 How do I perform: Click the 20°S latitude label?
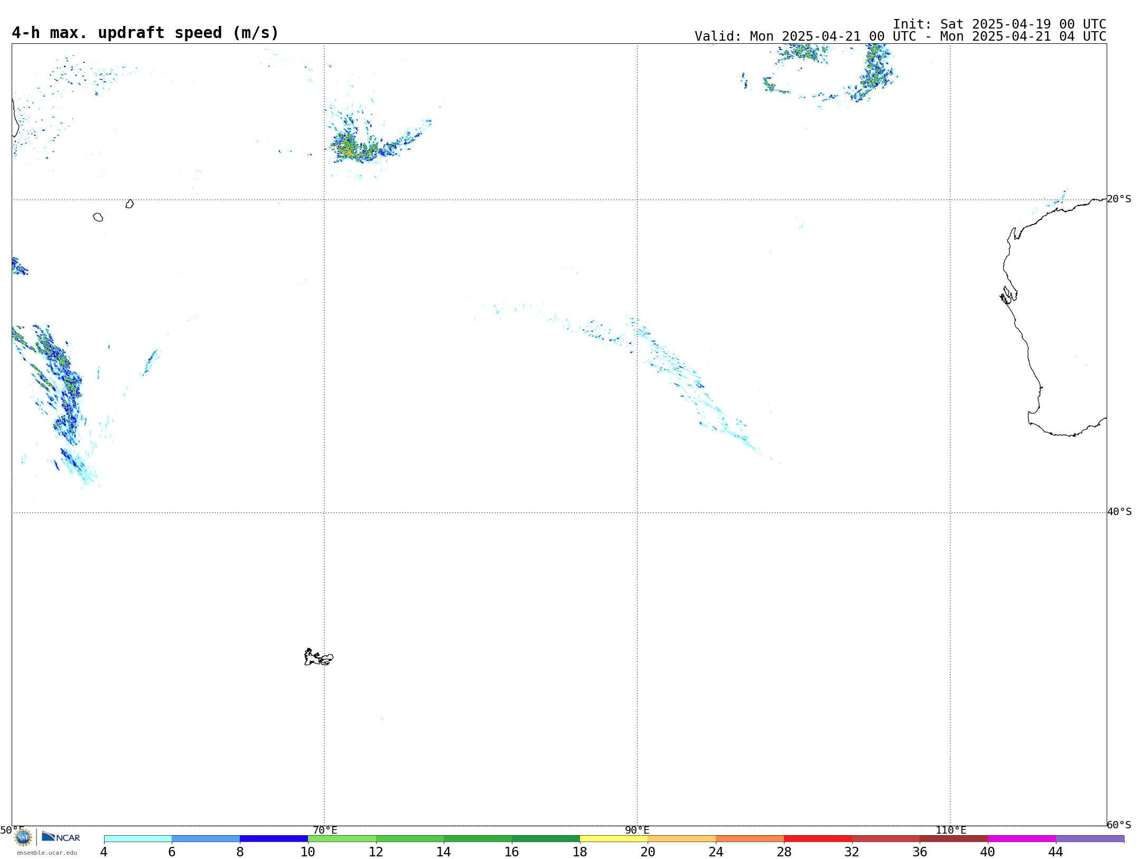1119,199
